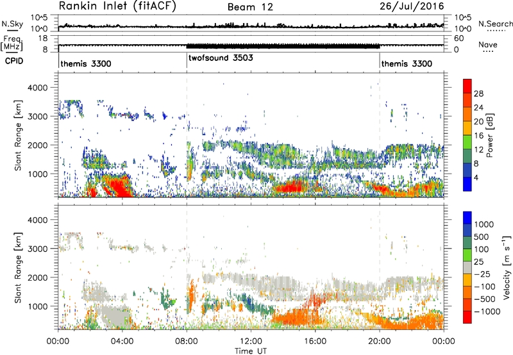Viewport: 513px width, 355px height.
Task: Click the '20:00' time tick label
Action: pos(379,342)
